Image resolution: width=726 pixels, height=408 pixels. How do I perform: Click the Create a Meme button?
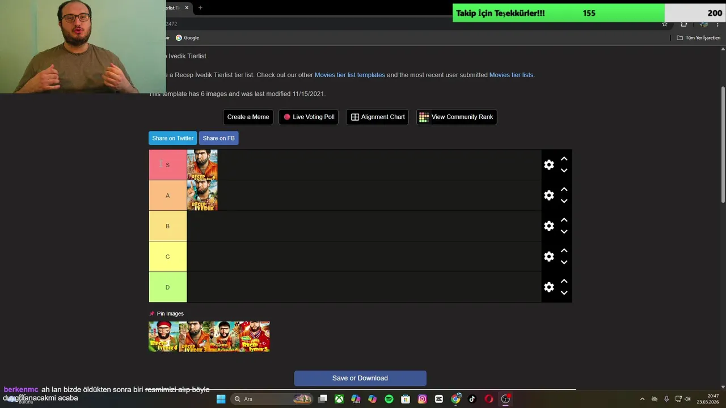pos(248,117)
